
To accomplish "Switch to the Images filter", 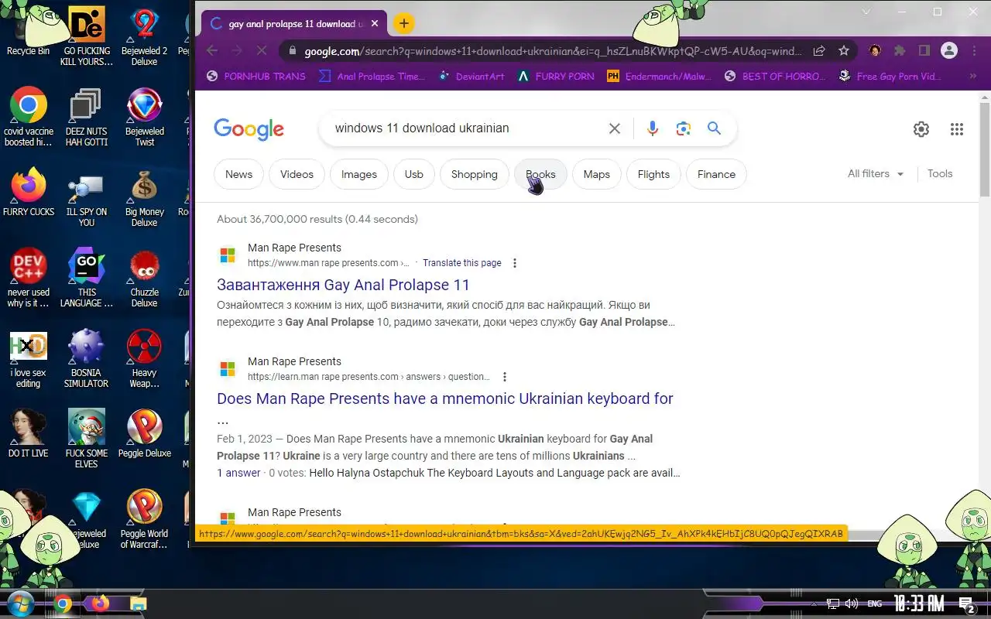I will pyautogui.click(x=359, y=174).
